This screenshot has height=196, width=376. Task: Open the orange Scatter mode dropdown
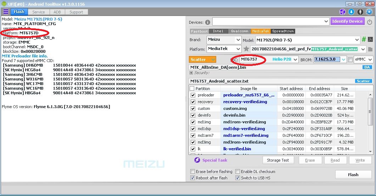coord(203,60)
